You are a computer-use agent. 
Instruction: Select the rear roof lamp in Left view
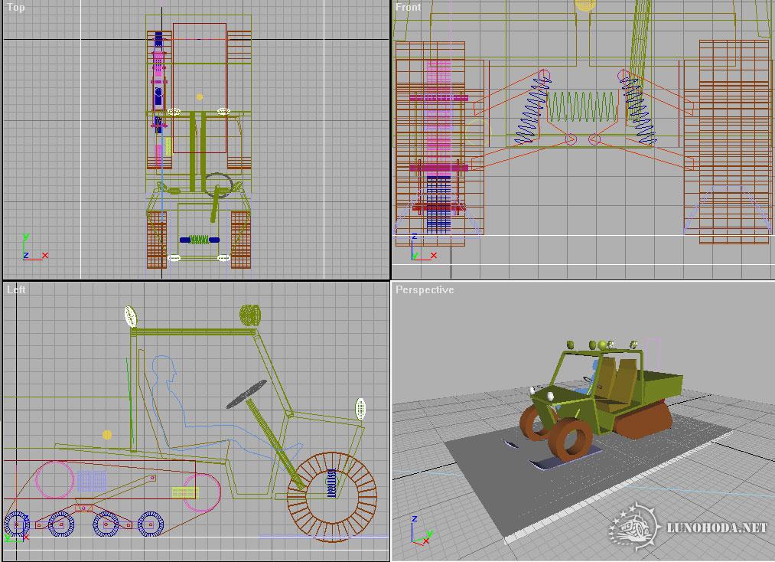(x=129, y=315)
